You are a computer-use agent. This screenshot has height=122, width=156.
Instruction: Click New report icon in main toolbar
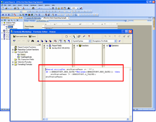pyautogui.click(x=3, y=8)
